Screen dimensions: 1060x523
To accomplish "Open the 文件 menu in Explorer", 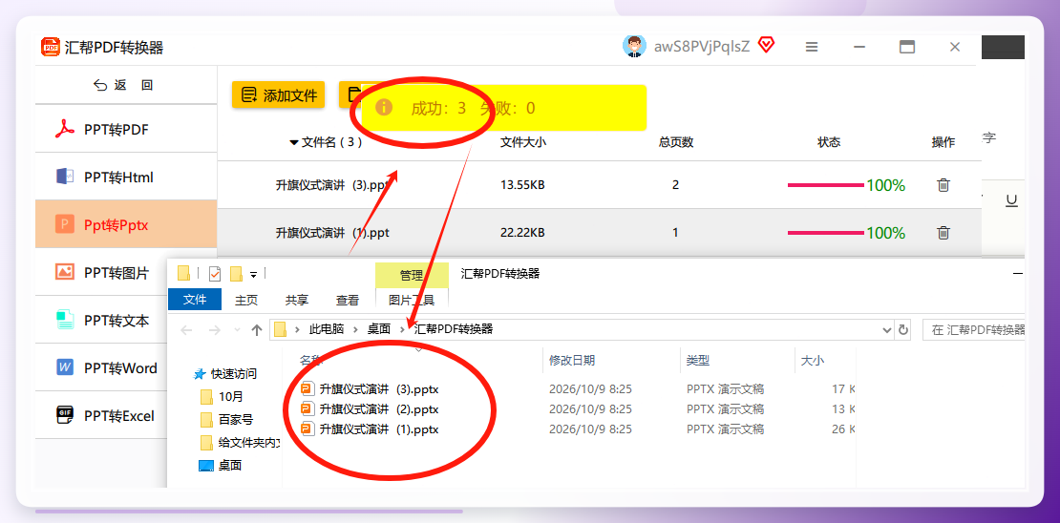I will (195, 300).
